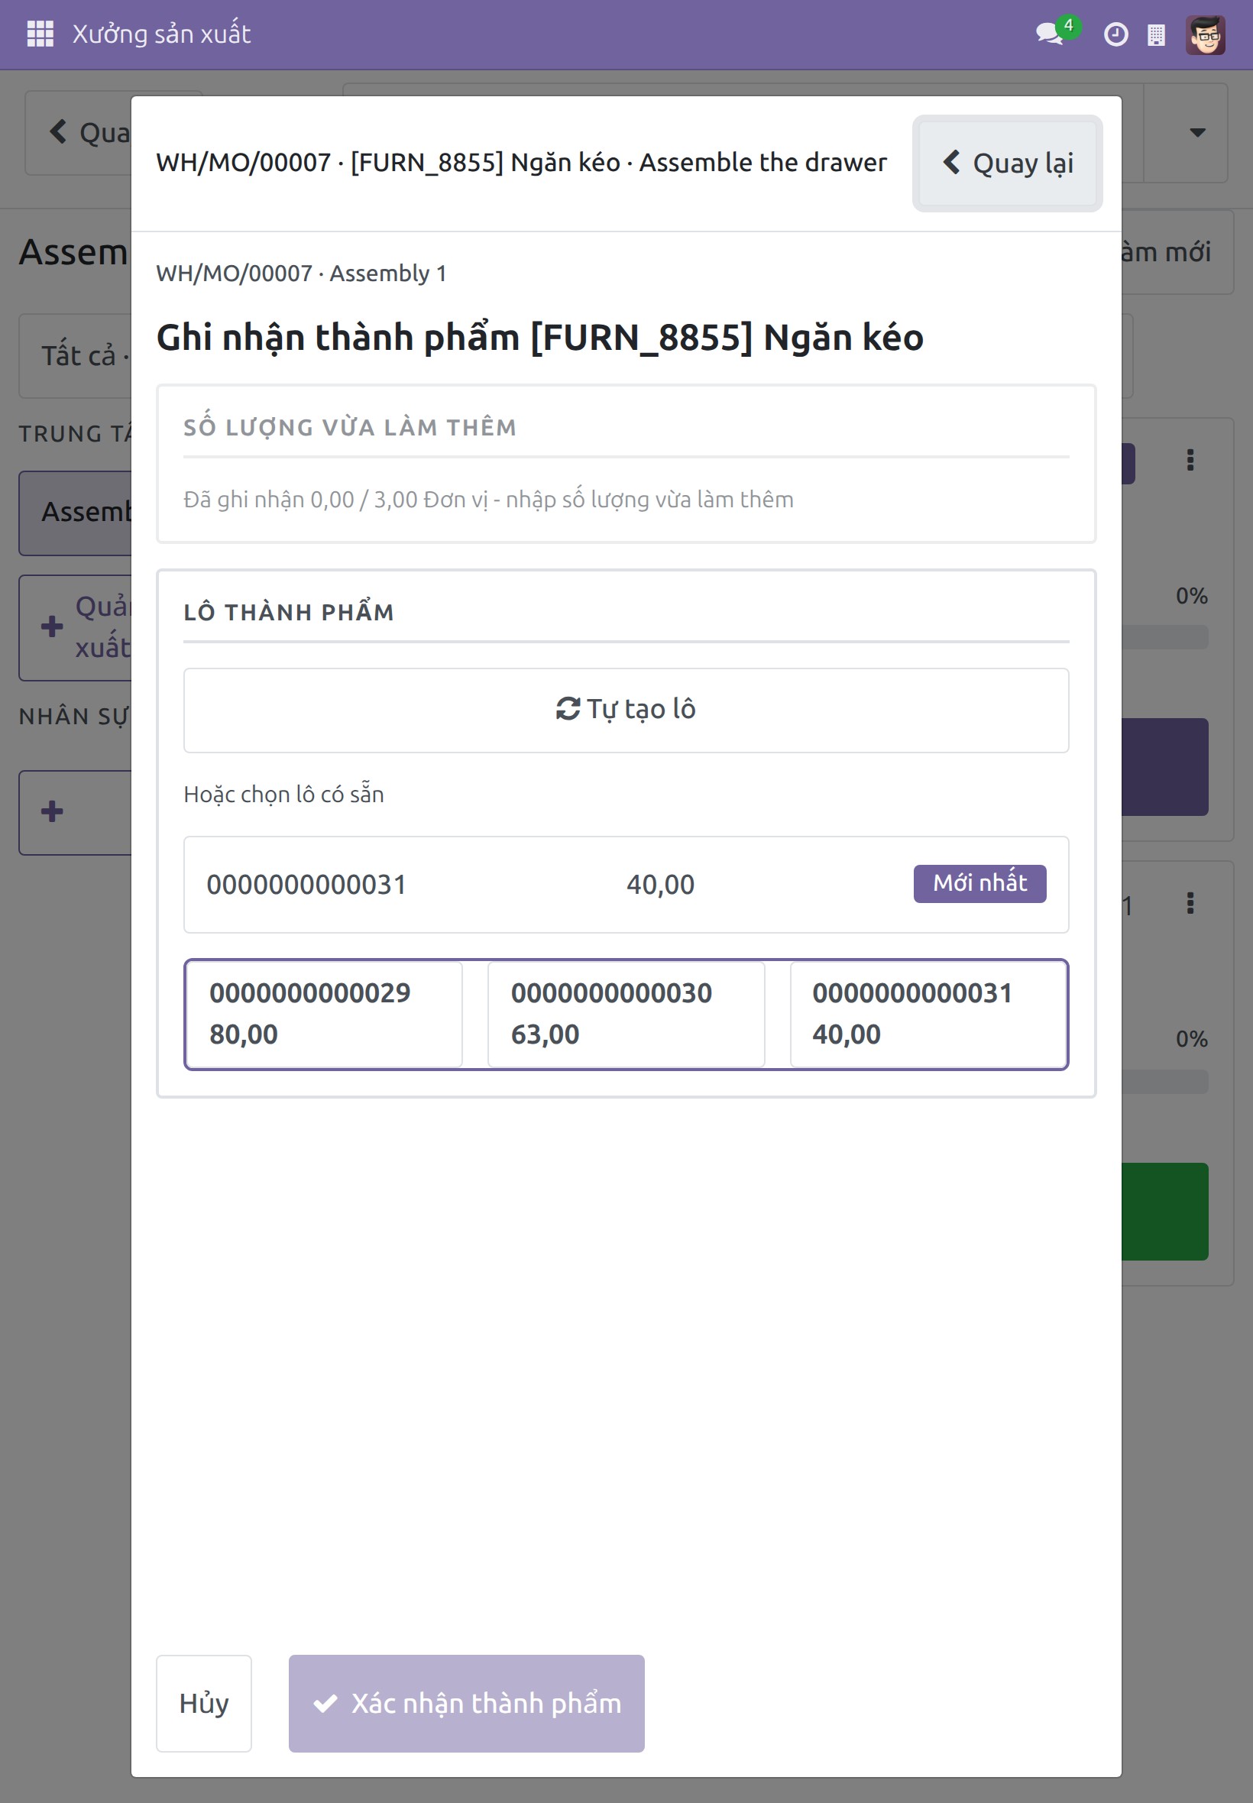Select lot card 0000000000031 with 40,00

pos(928,1013)
